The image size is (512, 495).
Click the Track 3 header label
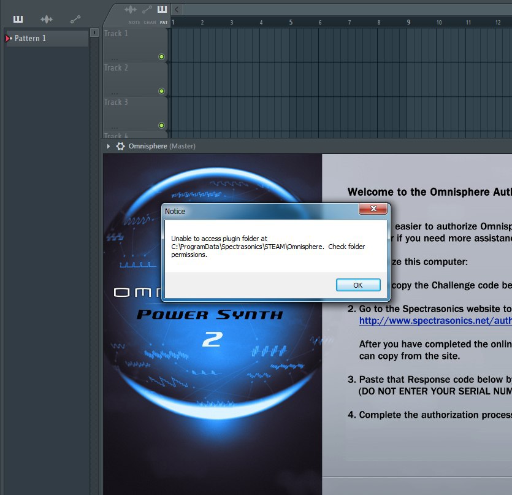116,102
